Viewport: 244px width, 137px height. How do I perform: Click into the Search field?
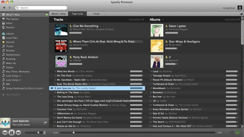[x=41, y=8]
